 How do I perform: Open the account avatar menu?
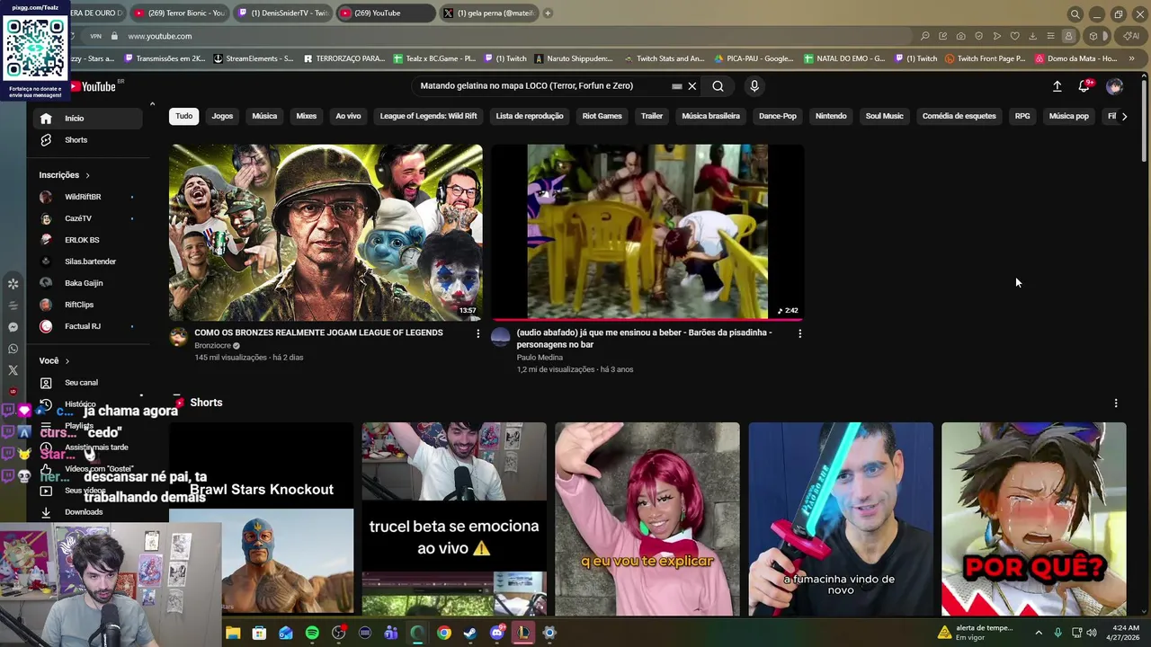click(1115, 86)
